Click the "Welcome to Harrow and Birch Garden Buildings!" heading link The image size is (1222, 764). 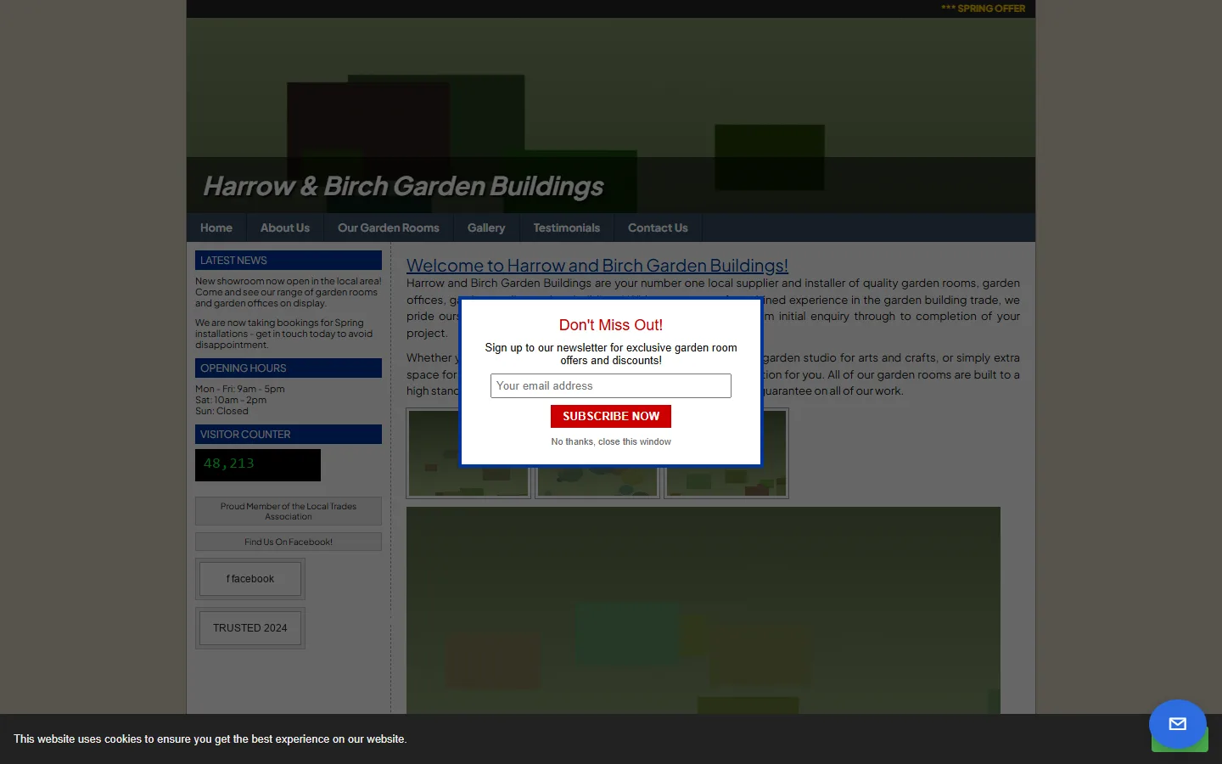pyautogui.click(x=597, y=266)
